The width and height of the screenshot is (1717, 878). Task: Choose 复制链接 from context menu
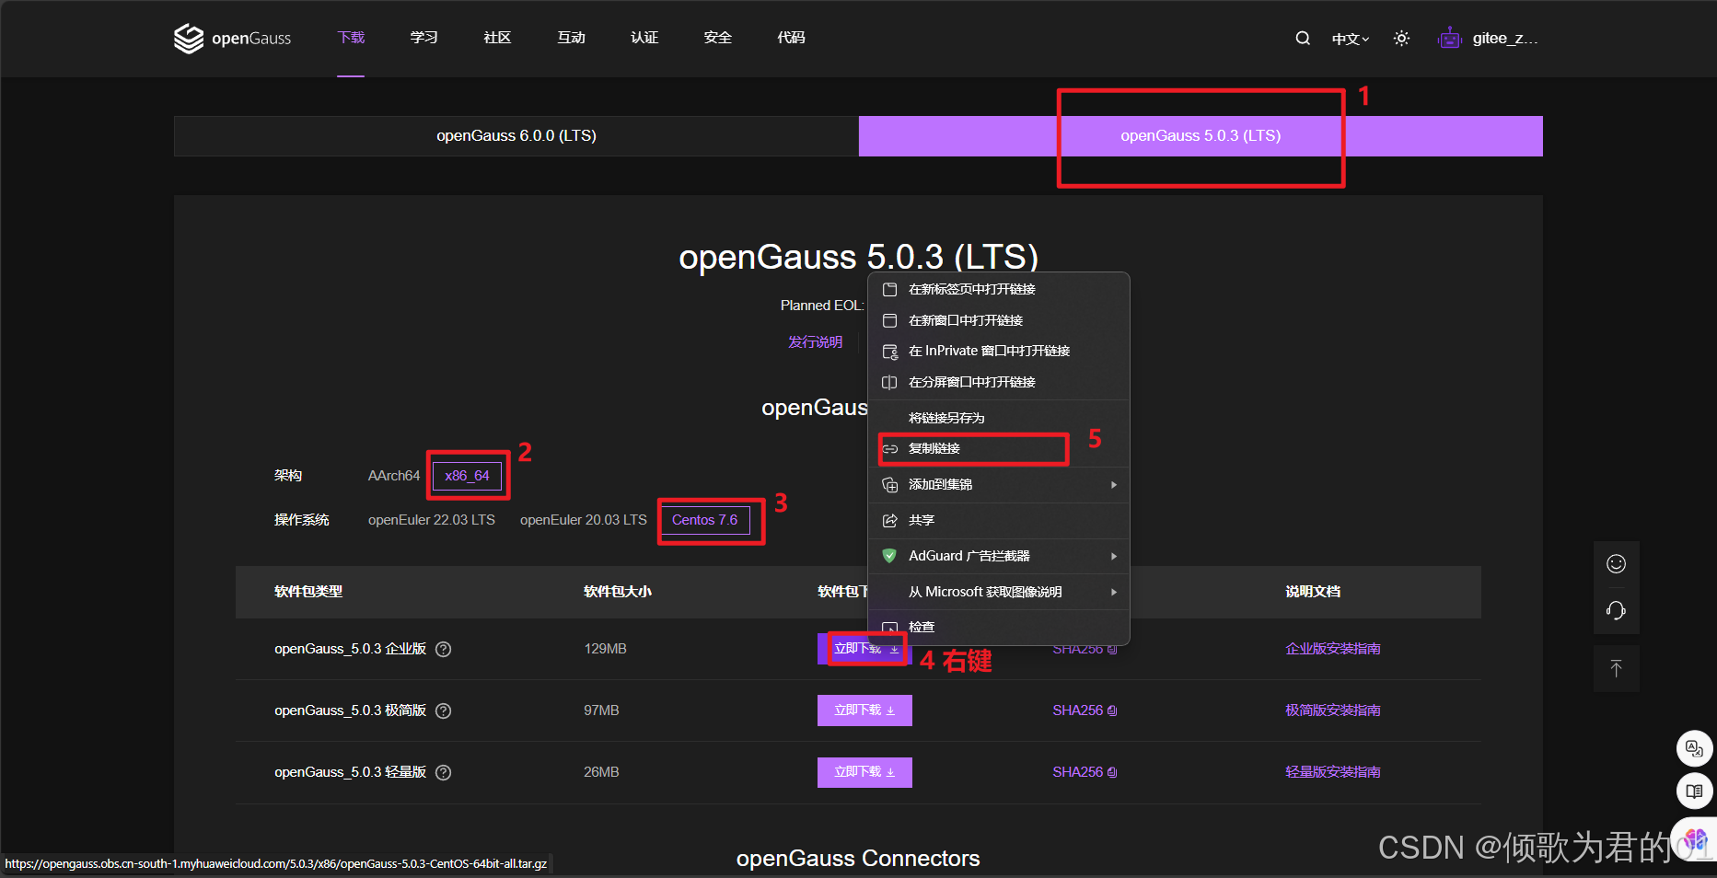coord(999,448)
